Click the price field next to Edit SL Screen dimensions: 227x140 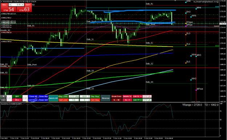(x=147, y=96)
